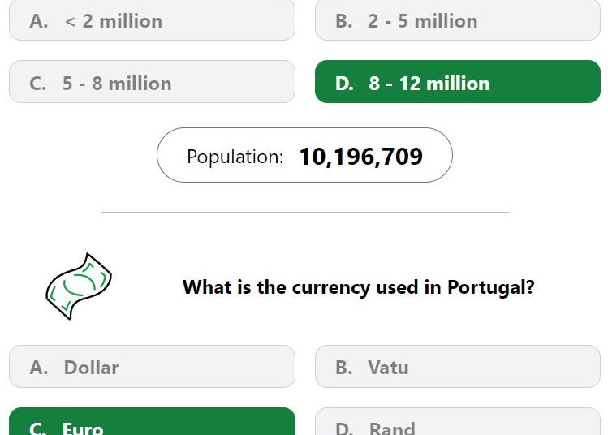This screenshot has height=435, width=608.
Task: Choose the "2 - 5 million" option
Action: (x=458, y=20)
